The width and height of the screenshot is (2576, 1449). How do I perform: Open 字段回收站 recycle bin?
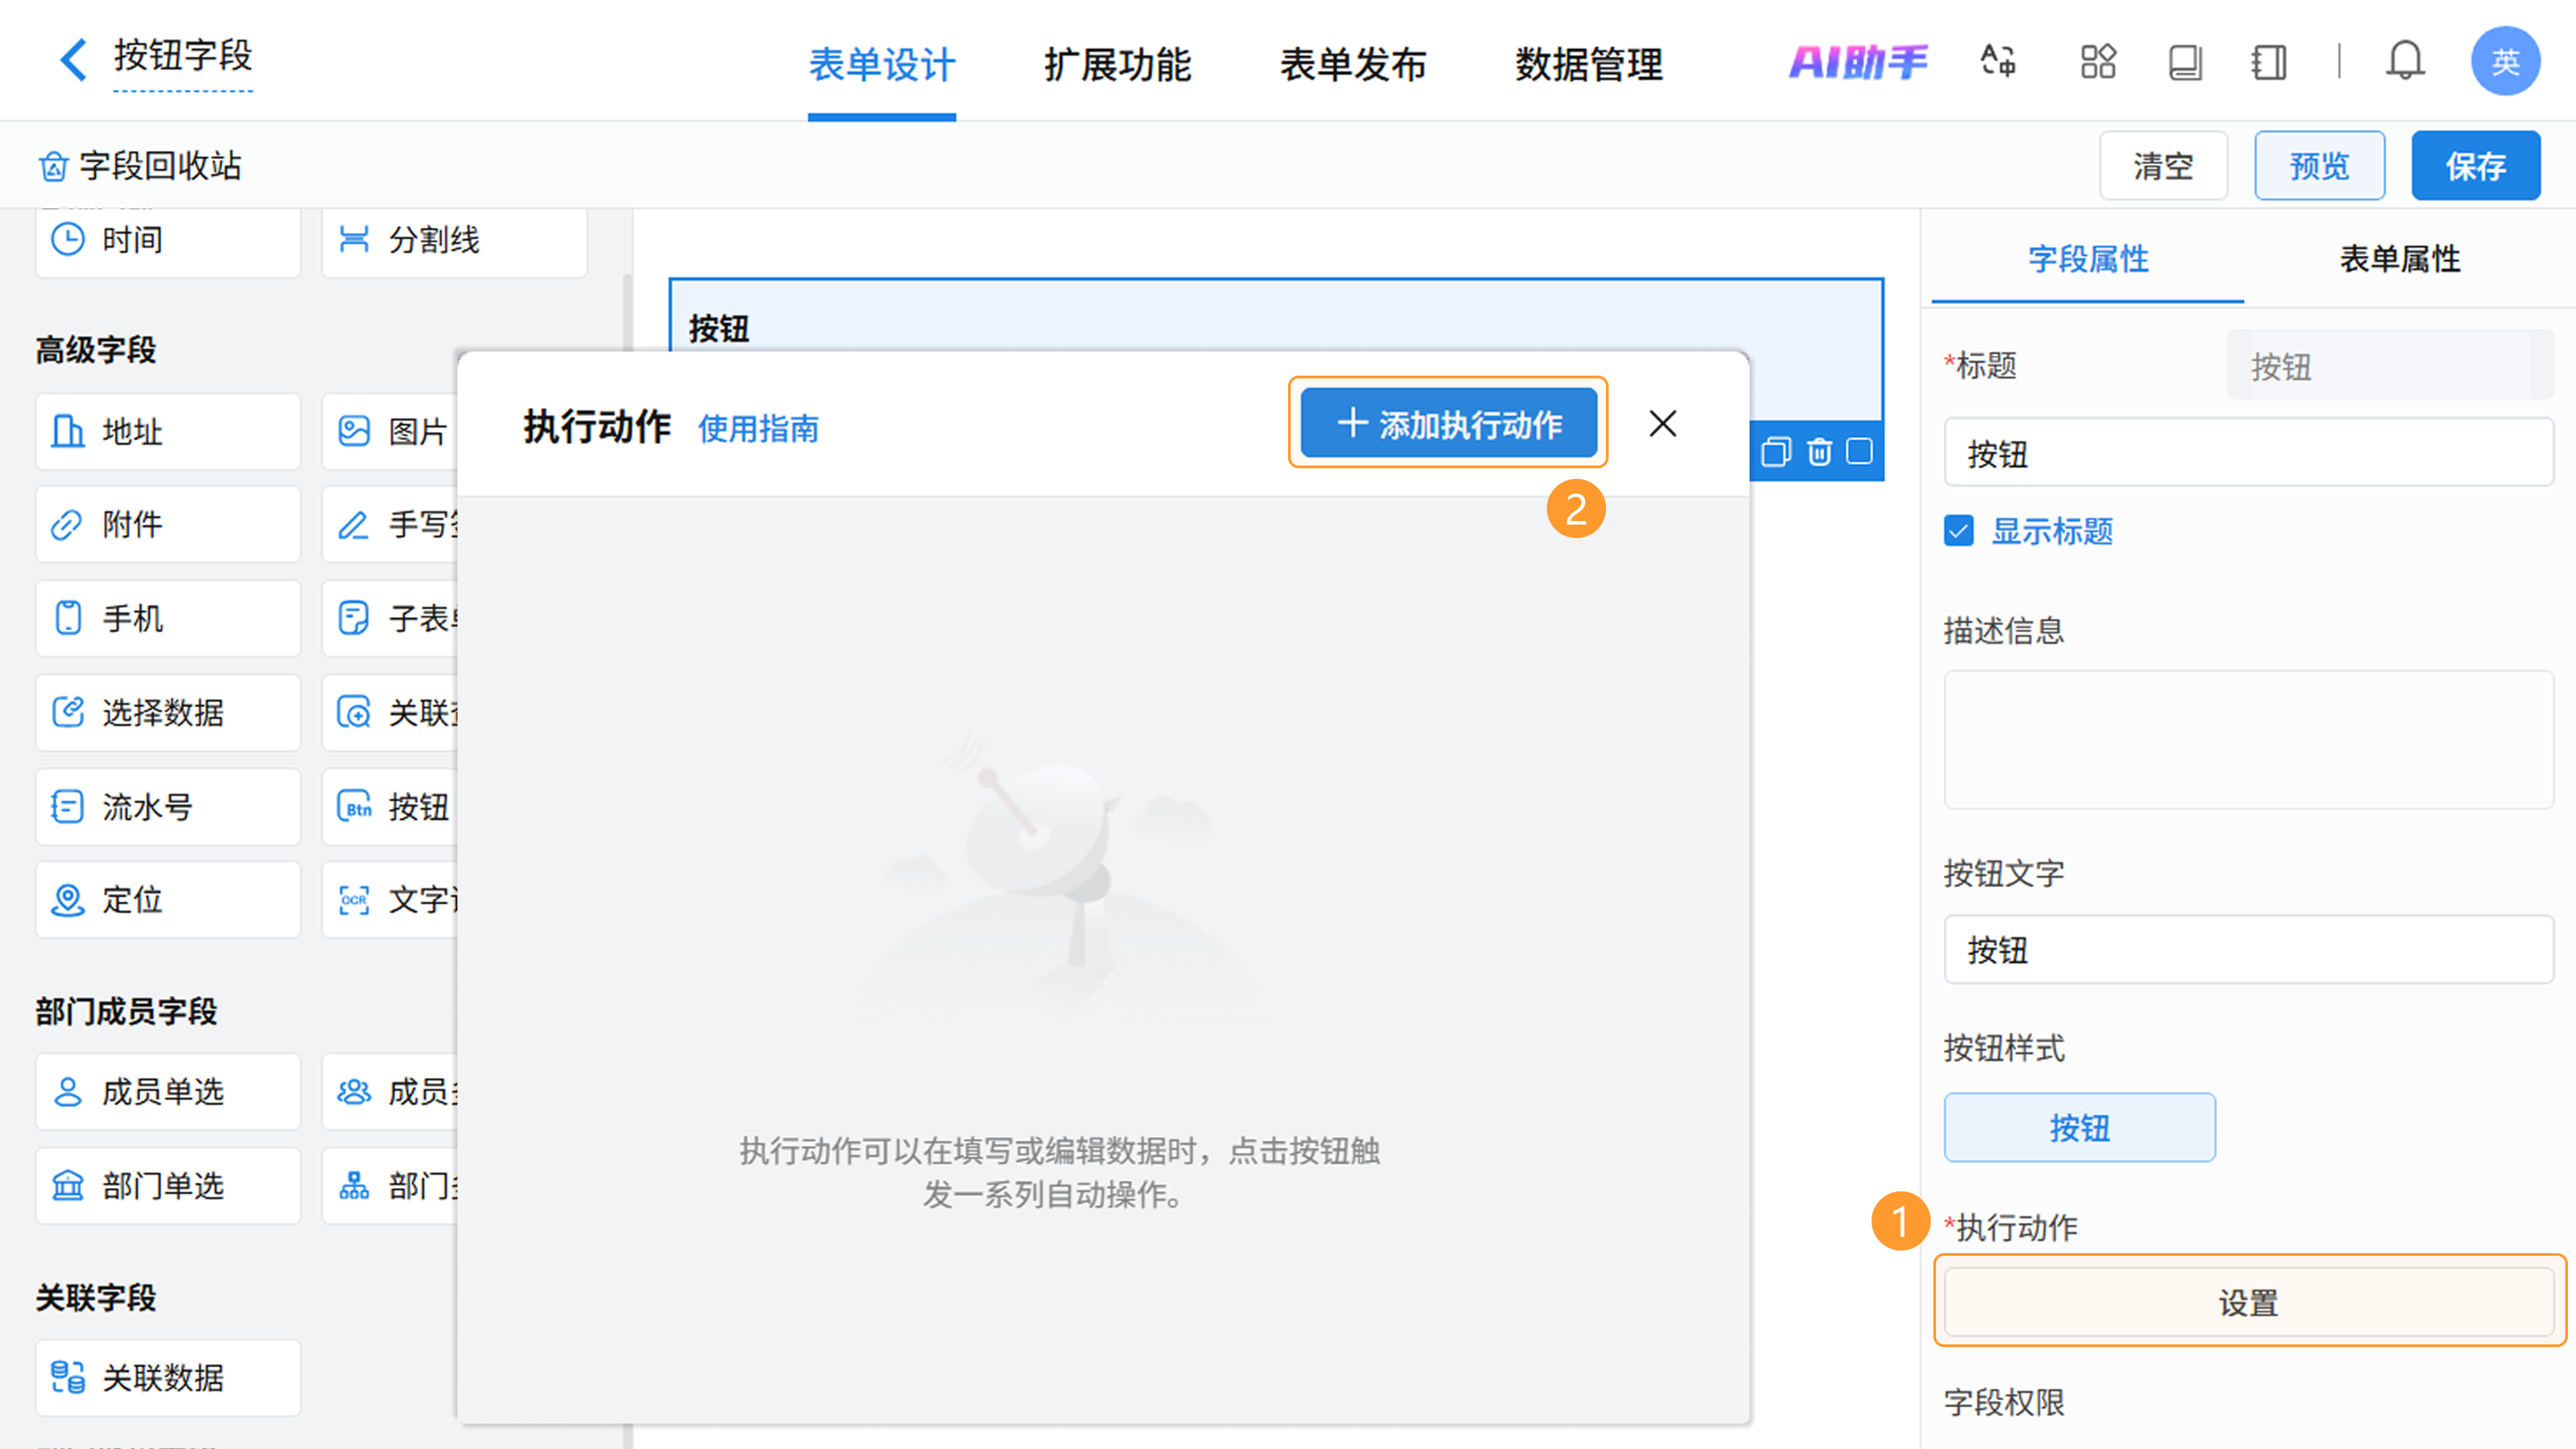(x=141, y=166)
